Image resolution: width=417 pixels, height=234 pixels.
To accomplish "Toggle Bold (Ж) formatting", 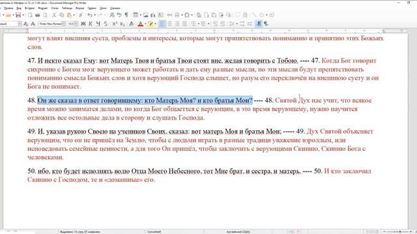I will click(83, 24).
